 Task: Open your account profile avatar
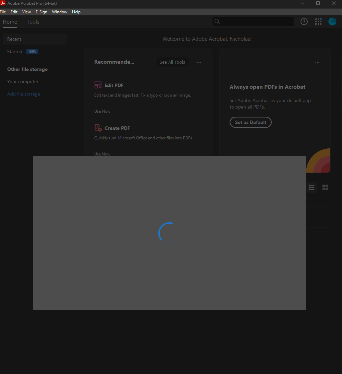point(332,21)
